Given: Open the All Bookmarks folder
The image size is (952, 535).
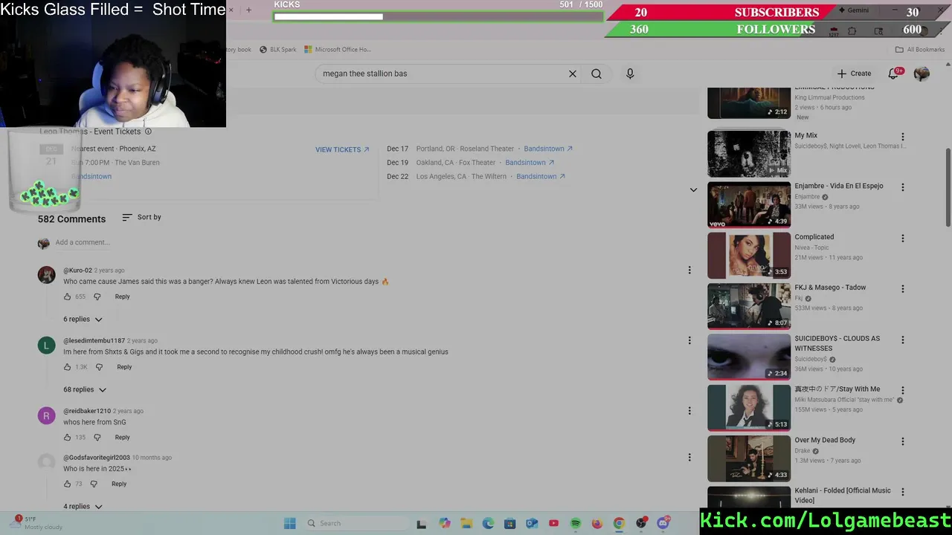Looking at the screenshot, I should (x=920, y=50).
